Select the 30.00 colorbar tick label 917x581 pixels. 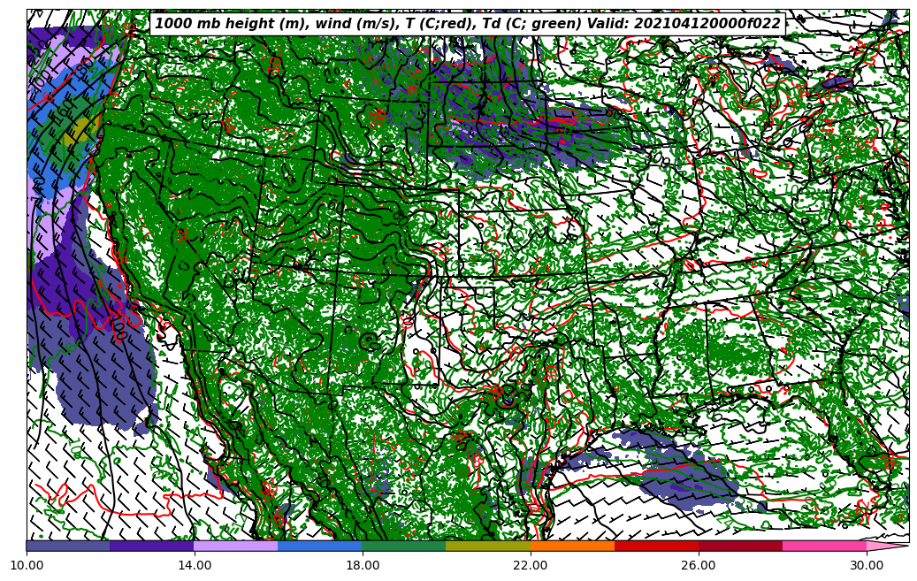tap(867, 566)
